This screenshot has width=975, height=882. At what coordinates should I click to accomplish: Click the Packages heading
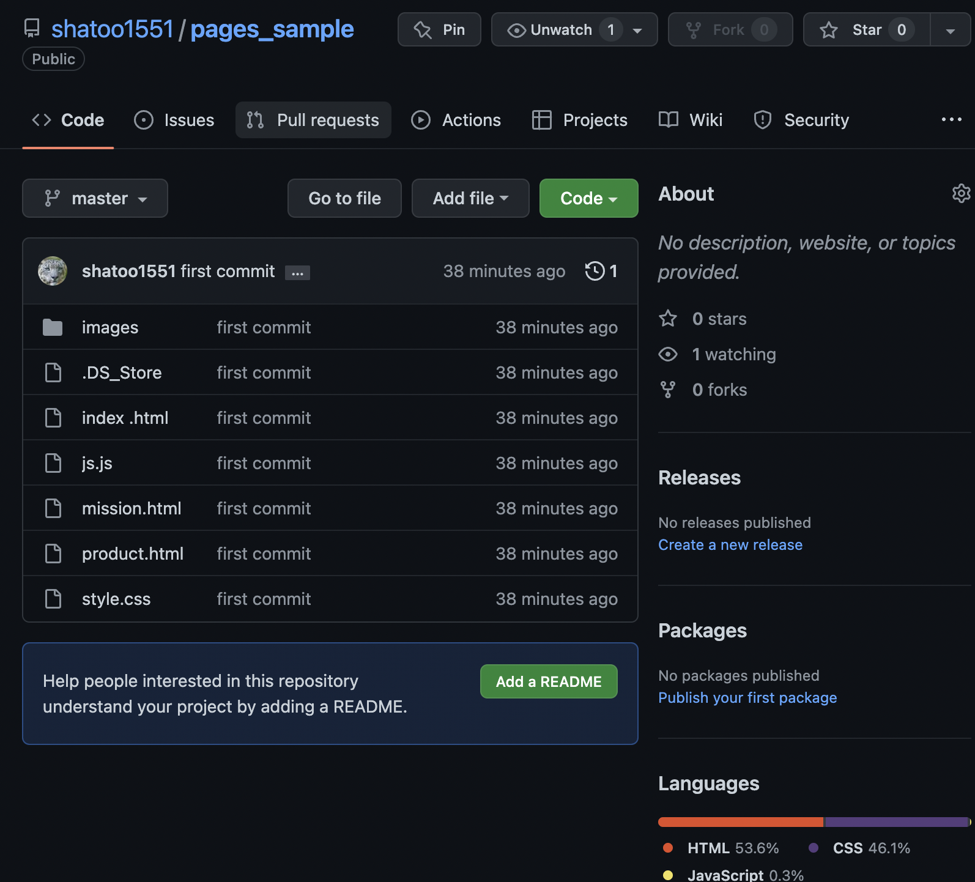[702, 631]
